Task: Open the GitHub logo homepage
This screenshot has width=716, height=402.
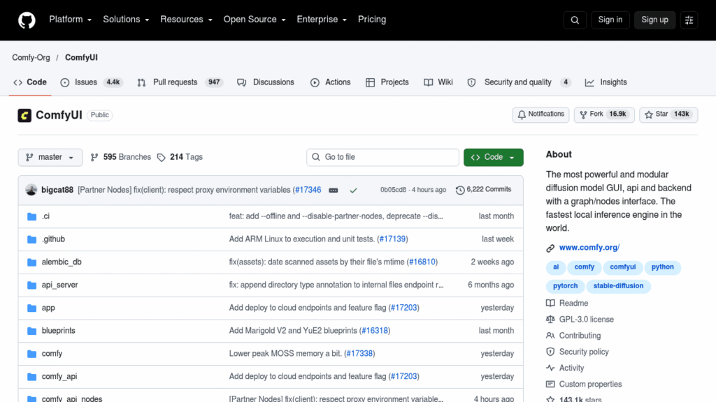Action: 27,20
